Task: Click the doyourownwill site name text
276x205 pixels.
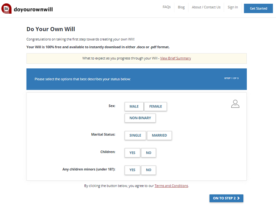Action: pos(34,9)
